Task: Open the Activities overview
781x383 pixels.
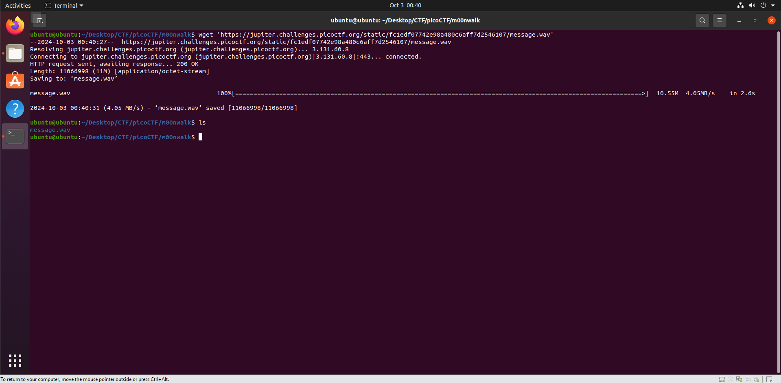Action: tap(18, 5)
